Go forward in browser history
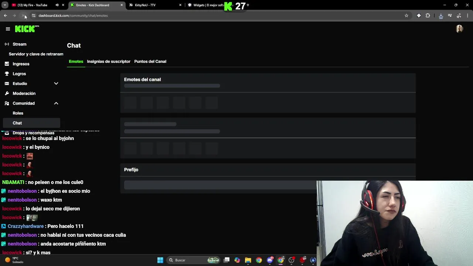Screen dimensions: 473x266 (14, 16)
